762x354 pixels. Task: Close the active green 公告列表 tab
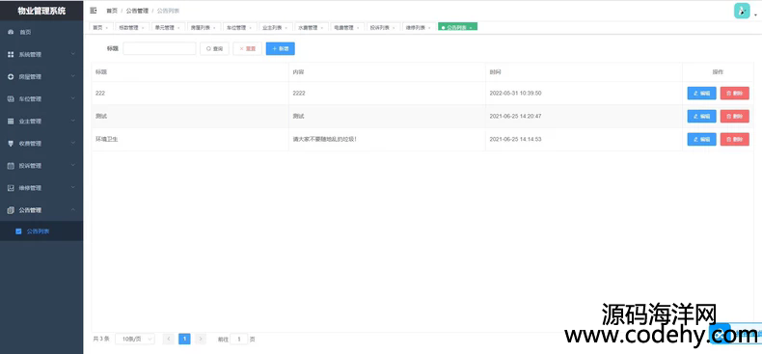tap(471, 28)
